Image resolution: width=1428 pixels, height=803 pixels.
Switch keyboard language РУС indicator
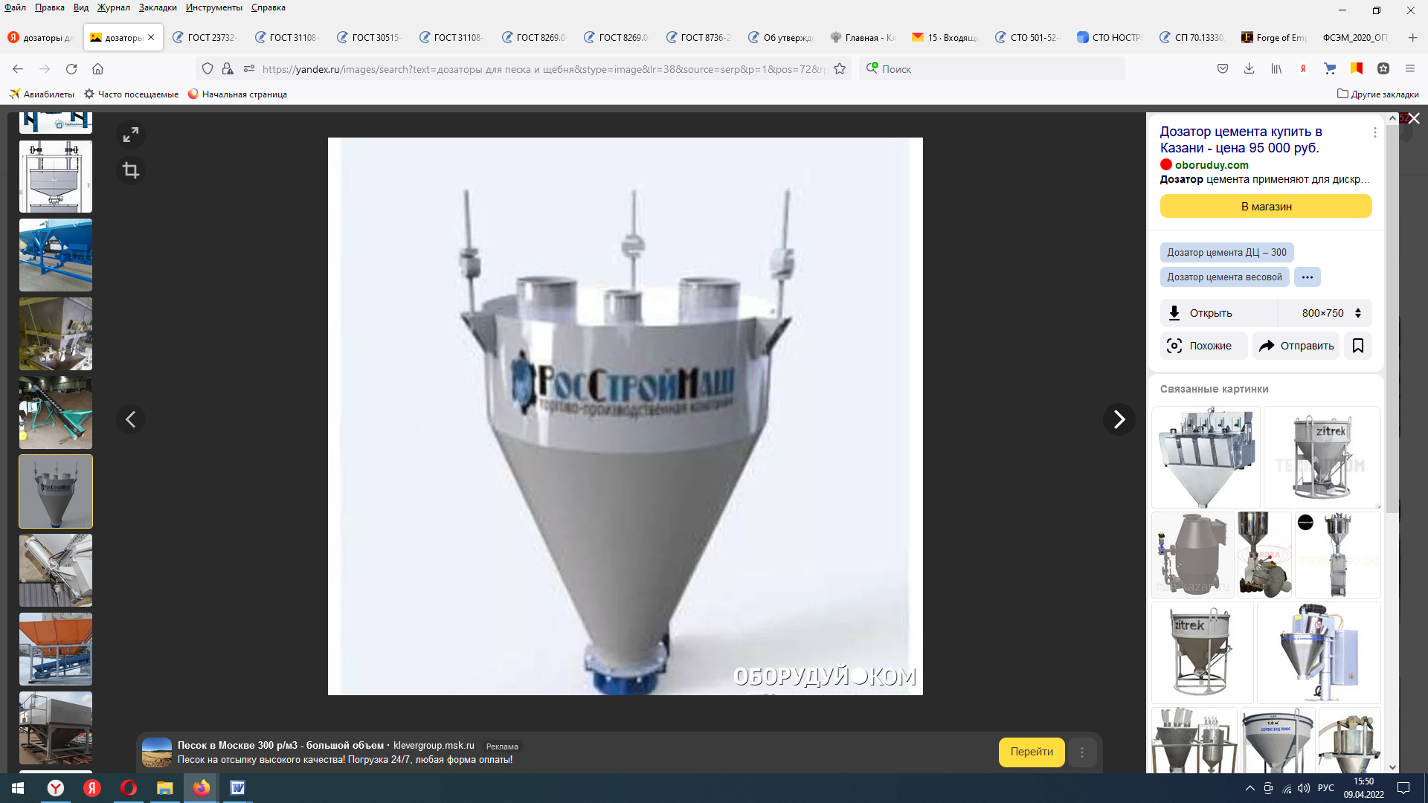click(x=1326, y=788)
